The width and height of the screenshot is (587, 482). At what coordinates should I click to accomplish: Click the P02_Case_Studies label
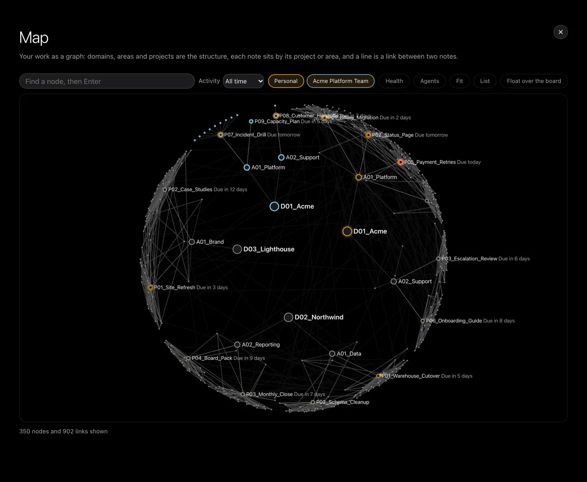point(190,189)
